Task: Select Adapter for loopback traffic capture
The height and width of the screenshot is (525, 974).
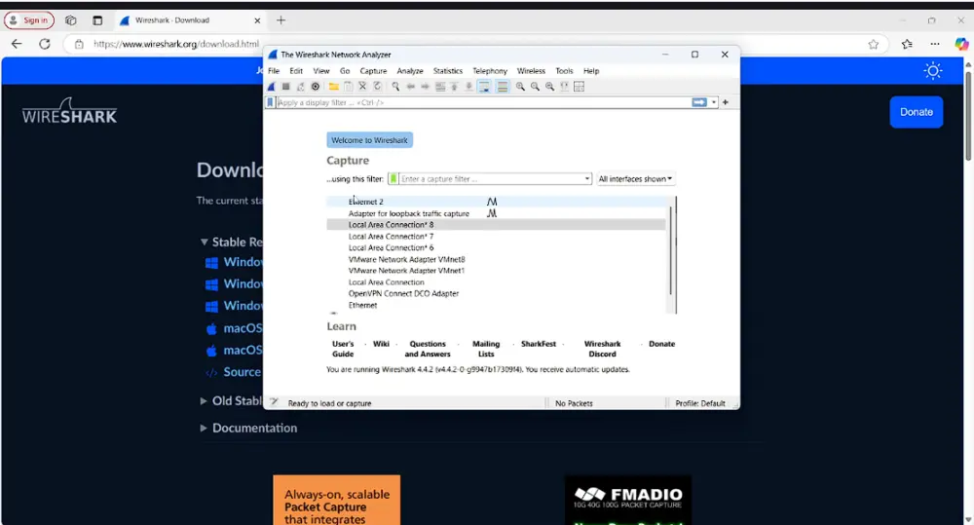Action: coord(496,213)
